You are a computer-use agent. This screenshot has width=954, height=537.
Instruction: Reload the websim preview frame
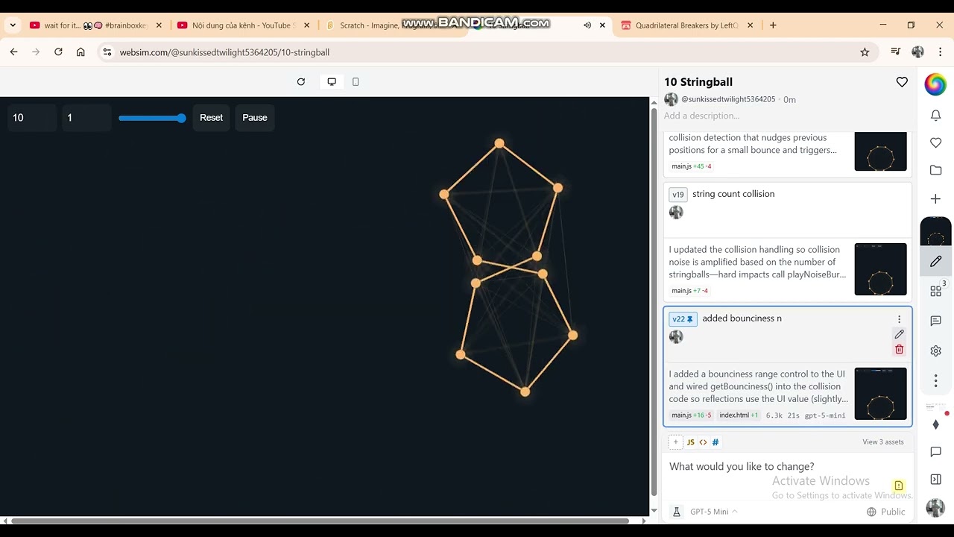[301, 82]
